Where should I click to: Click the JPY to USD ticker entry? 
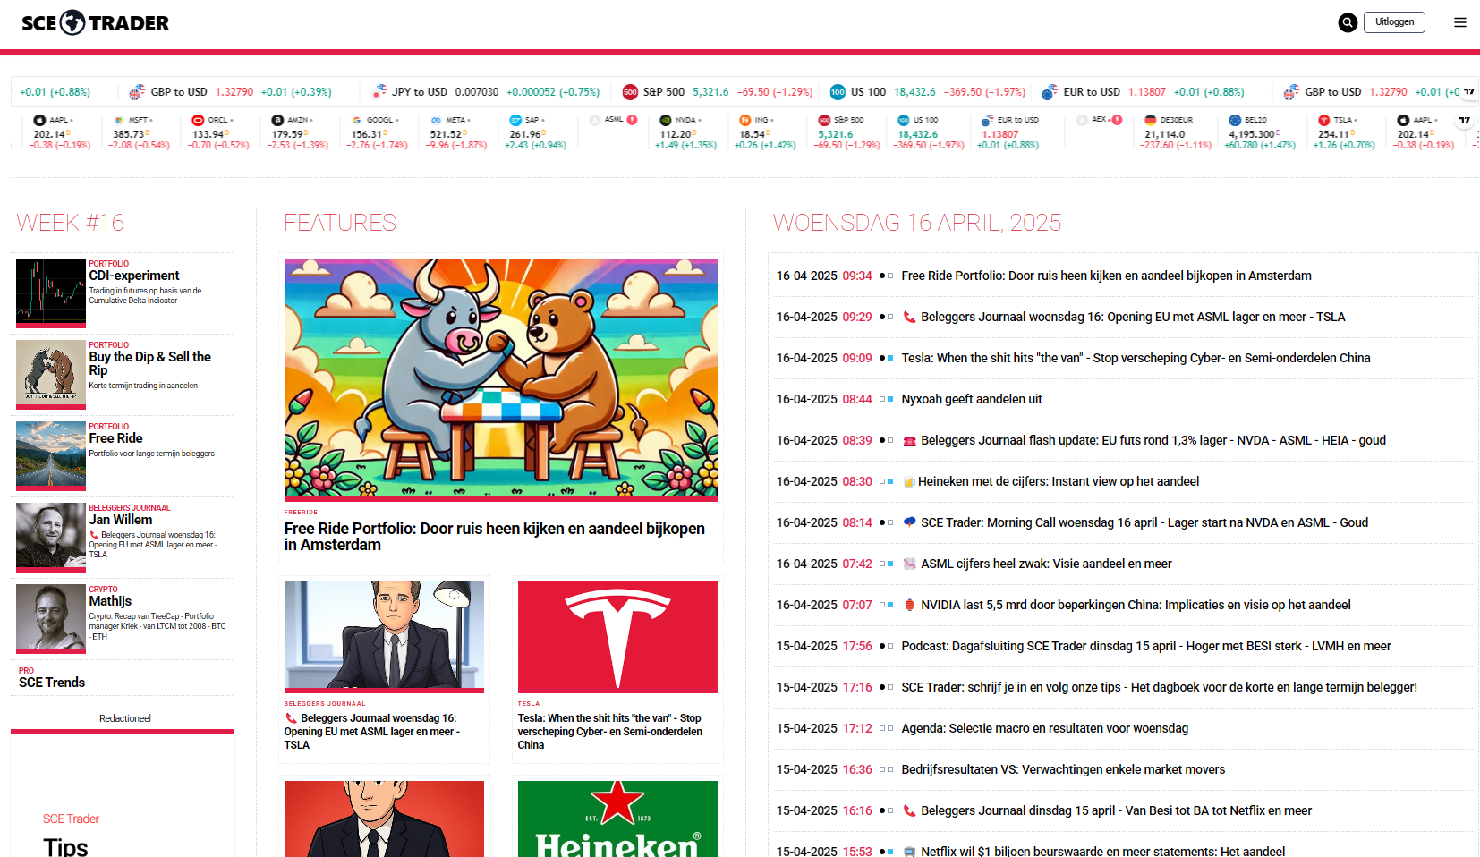(487, 92)
